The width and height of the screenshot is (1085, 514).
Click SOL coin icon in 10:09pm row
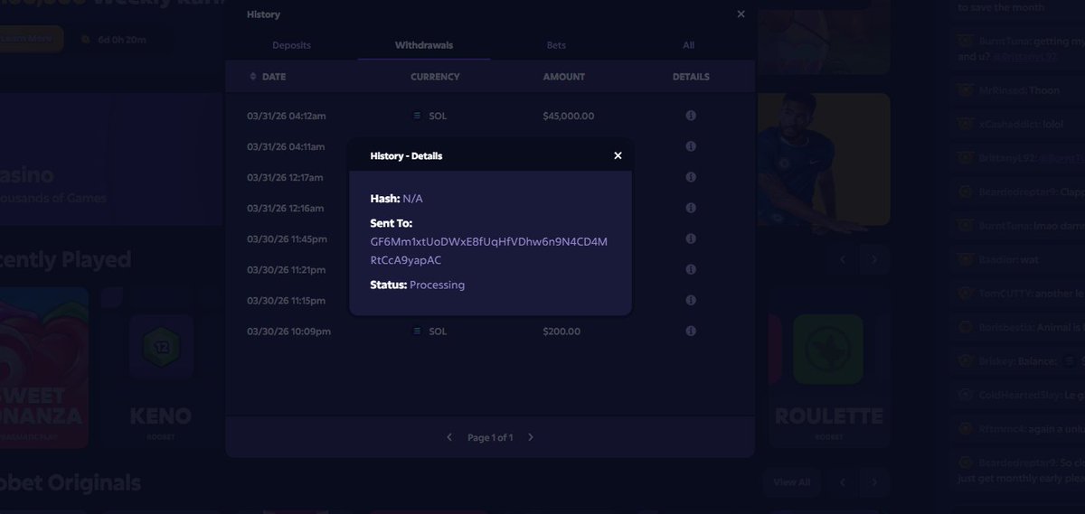(417, 332)
